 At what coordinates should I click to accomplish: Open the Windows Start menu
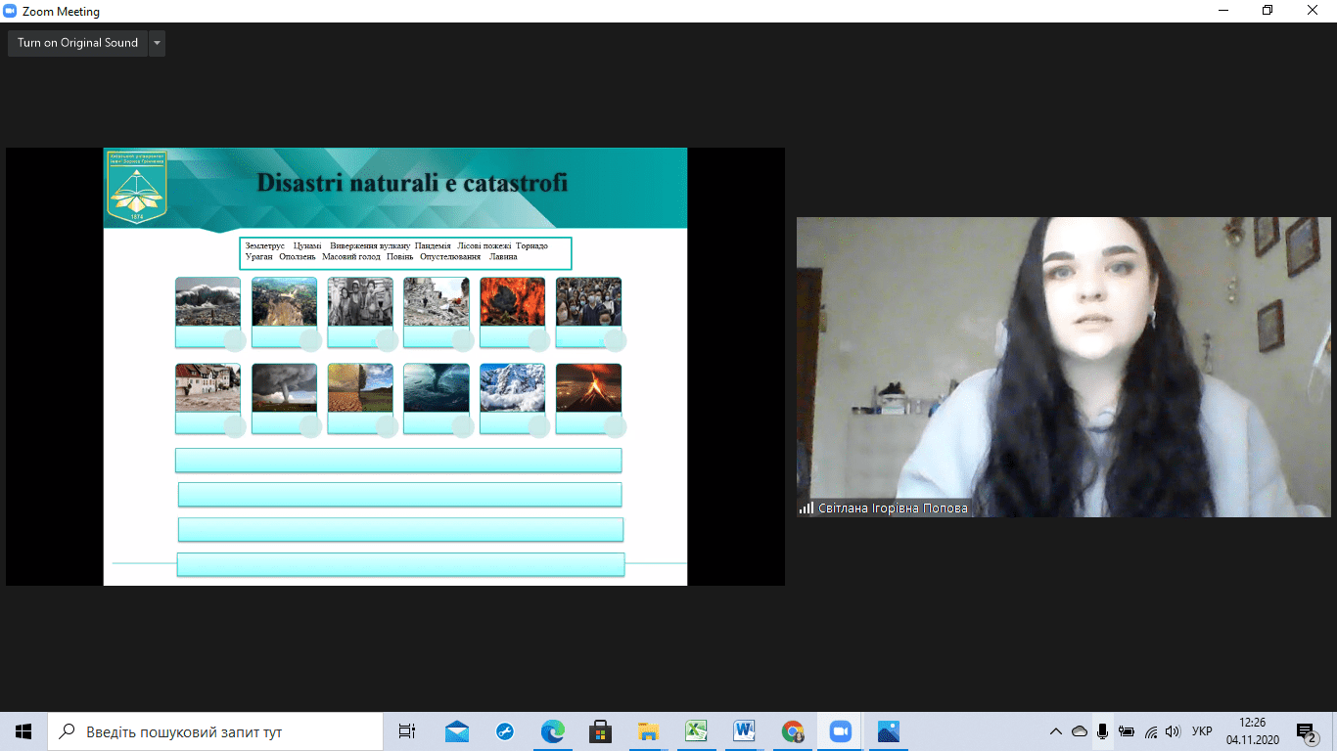click(x=23, y=731)
